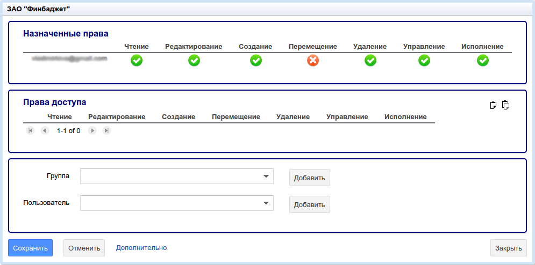Enable the denied Перемещение permission

coord(313,61)
